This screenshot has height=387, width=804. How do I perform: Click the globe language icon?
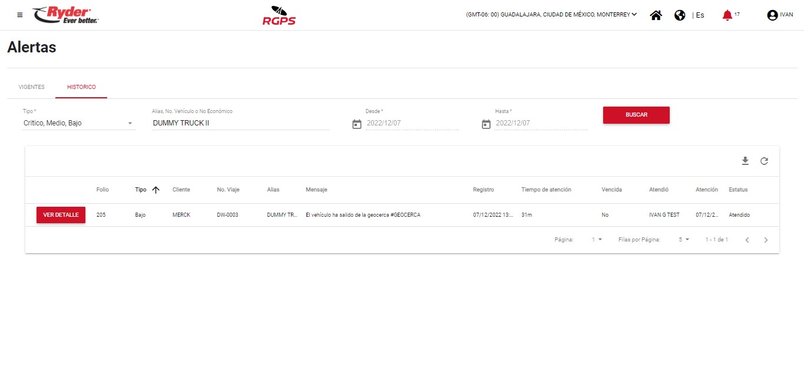[x=680, y=15]
